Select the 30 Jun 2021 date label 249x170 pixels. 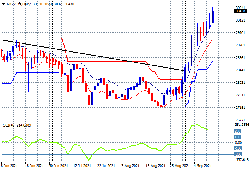(x=58, y=166)
